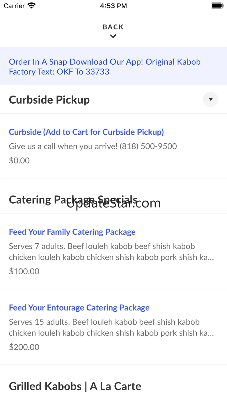The height and width of the screenshot is (404, 227).
Task: Tap the Serves 7 adults description
Action: point(111,252)
